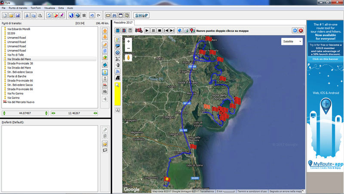Image resolution: width=344 pixels, height=194 pixels.
Task: Click the Copy icon in toolbar
Action: click(x=34, y=16)
